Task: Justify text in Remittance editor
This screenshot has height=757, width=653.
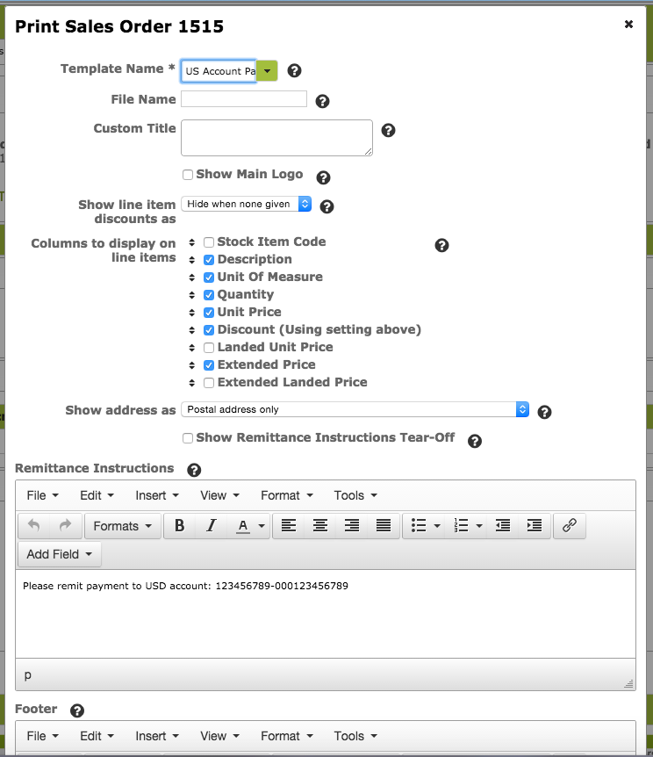Action: [384, 525]
